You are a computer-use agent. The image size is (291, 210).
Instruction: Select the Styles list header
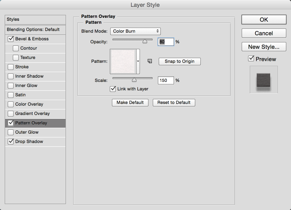click(x=35, y=20)
